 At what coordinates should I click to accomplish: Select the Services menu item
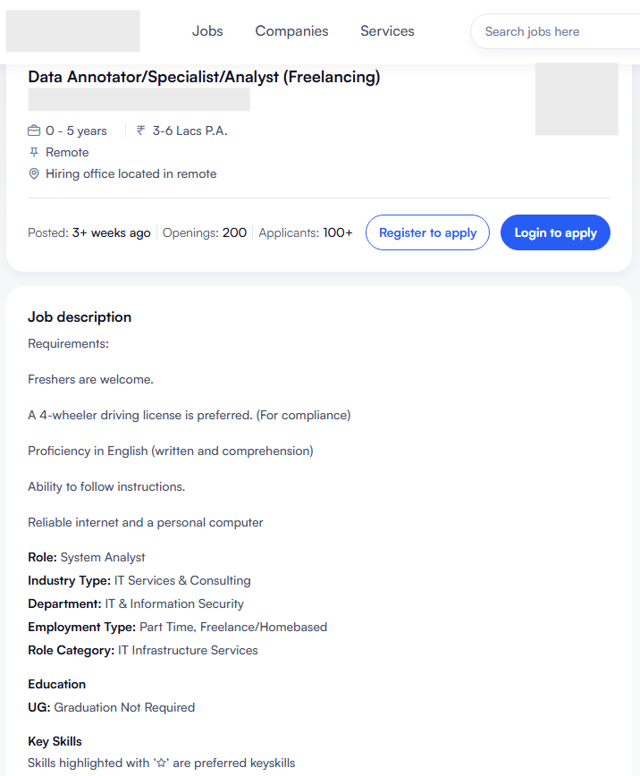coord(387,31)
